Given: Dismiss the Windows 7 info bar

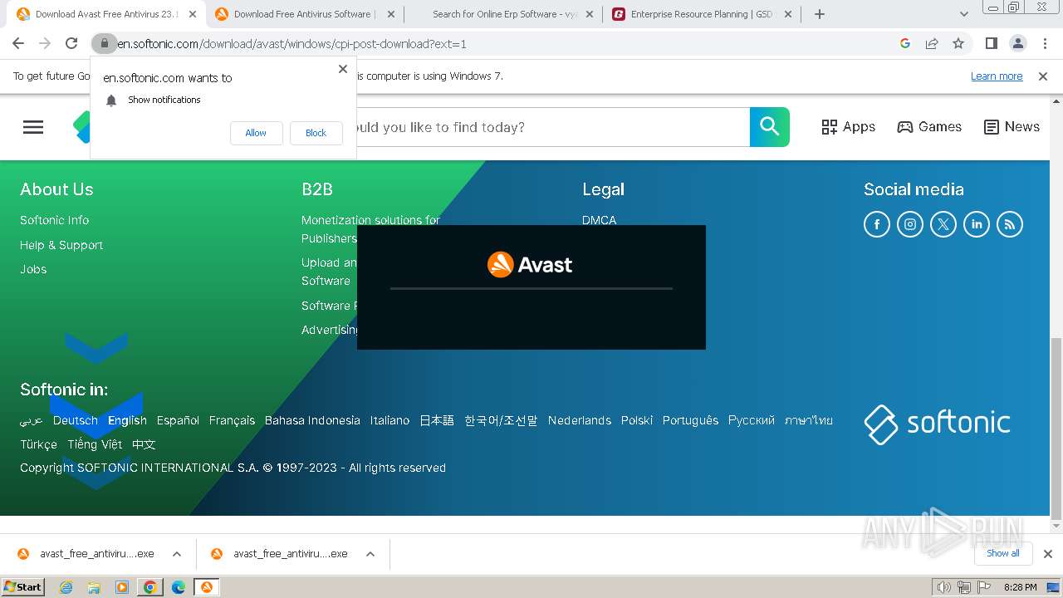Looking at the screenshot, I should click(1043, 76).
